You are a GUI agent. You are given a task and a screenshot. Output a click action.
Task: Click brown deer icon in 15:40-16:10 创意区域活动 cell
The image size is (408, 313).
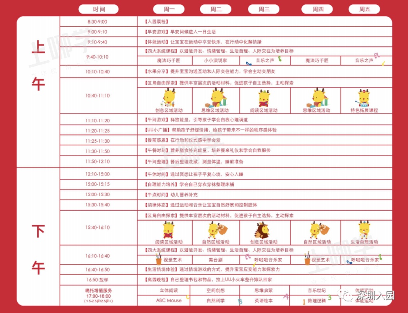point(262,230)
